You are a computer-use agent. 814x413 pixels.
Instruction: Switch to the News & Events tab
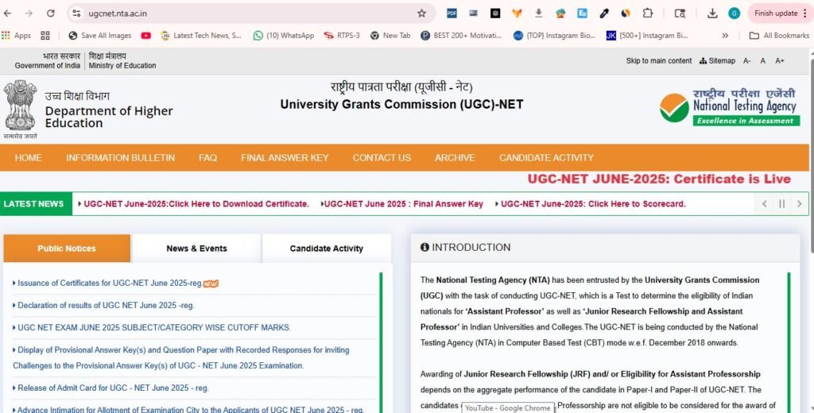tap(197, 249)
